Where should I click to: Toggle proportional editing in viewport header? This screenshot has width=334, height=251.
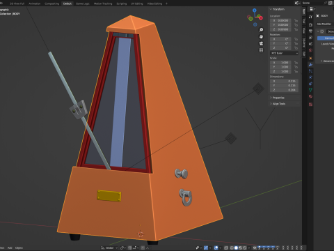[143, 248]
